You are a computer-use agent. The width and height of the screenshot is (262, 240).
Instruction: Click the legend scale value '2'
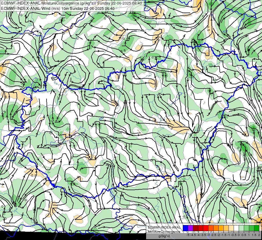259,235
